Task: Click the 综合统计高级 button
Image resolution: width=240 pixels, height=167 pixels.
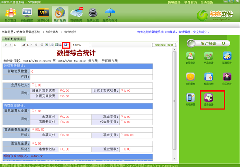Action: (x=164, y=45)
